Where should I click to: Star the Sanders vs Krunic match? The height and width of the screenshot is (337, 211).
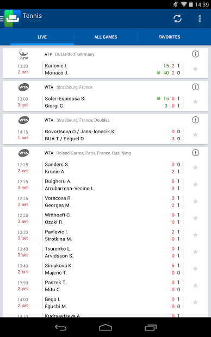coord(195,167)
